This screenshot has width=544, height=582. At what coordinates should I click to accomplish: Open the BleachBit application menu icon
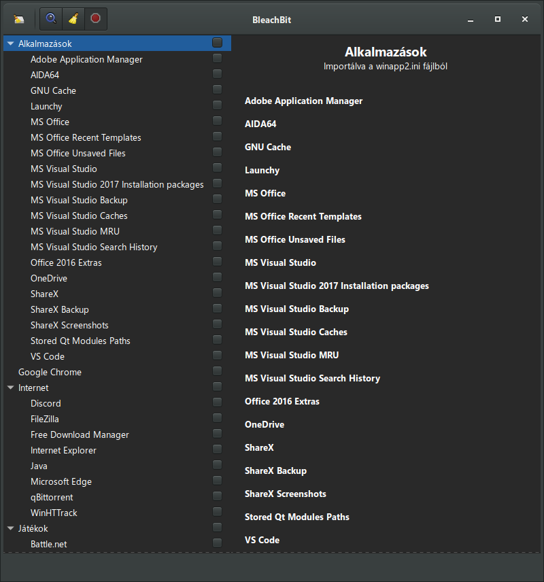point(19,18)
